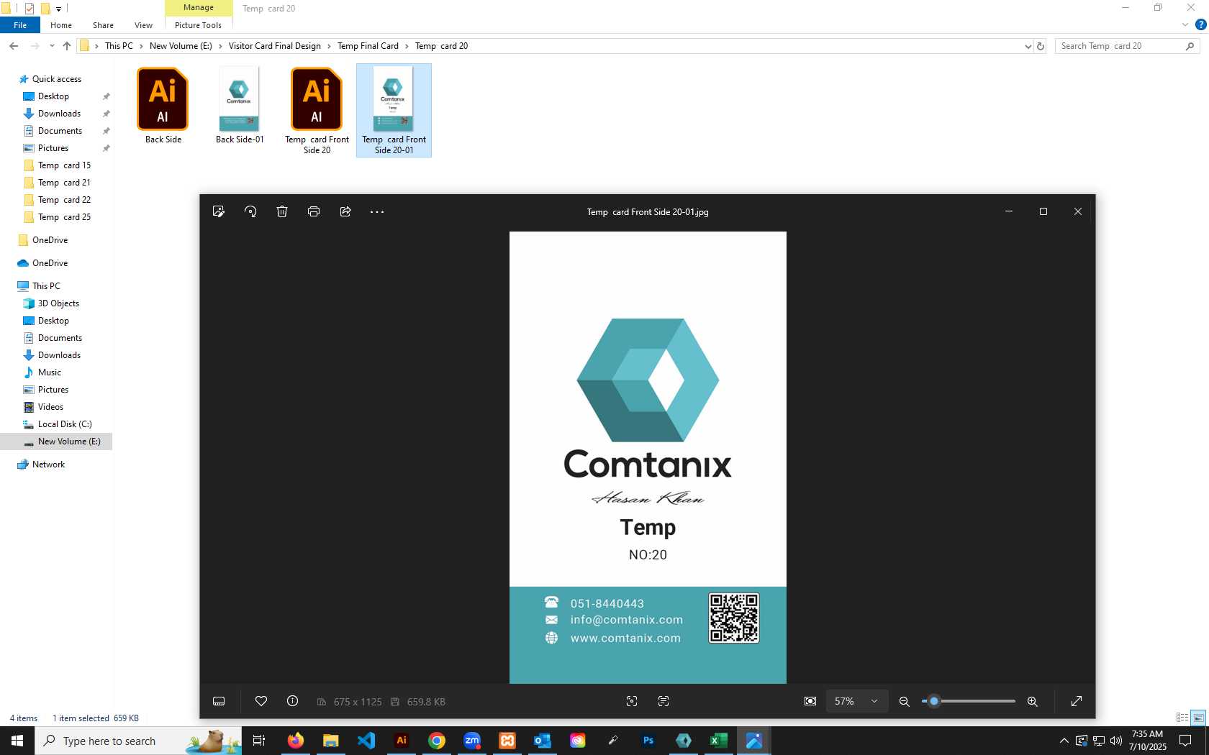The height and width of the screenshot is (755, 1209).
Task: Select the Back Side AI file
Action: pos(163,106)
